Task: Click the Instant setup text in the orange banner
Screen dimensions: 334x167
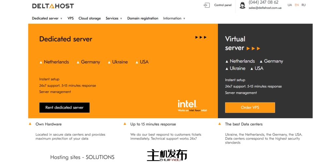Action: 49,79
